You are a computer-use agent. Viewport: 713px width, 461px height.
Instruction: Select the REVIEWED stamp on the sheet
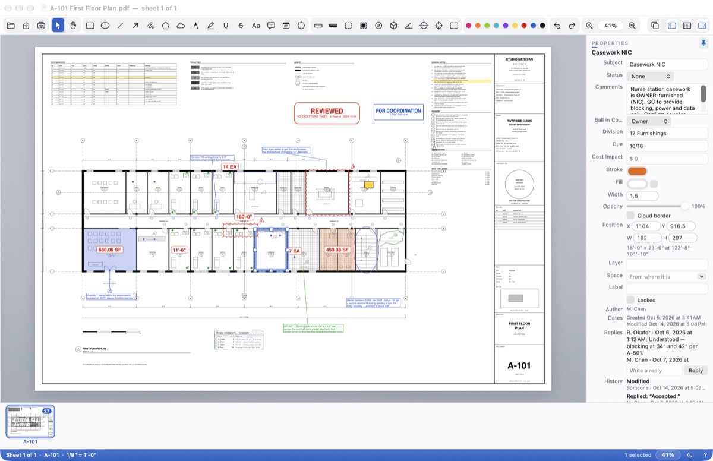[x=327, y=113]
